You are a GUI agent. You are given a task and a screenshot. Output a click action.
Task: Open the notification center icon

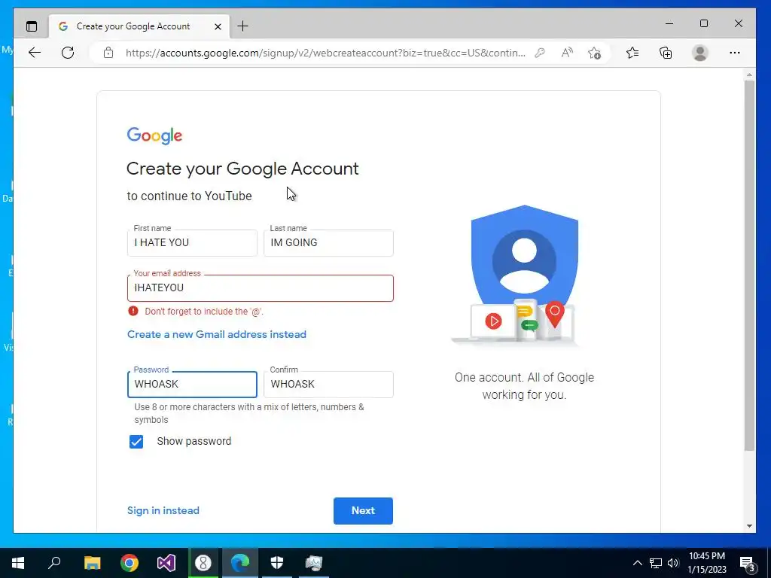(x=747, y=564)
